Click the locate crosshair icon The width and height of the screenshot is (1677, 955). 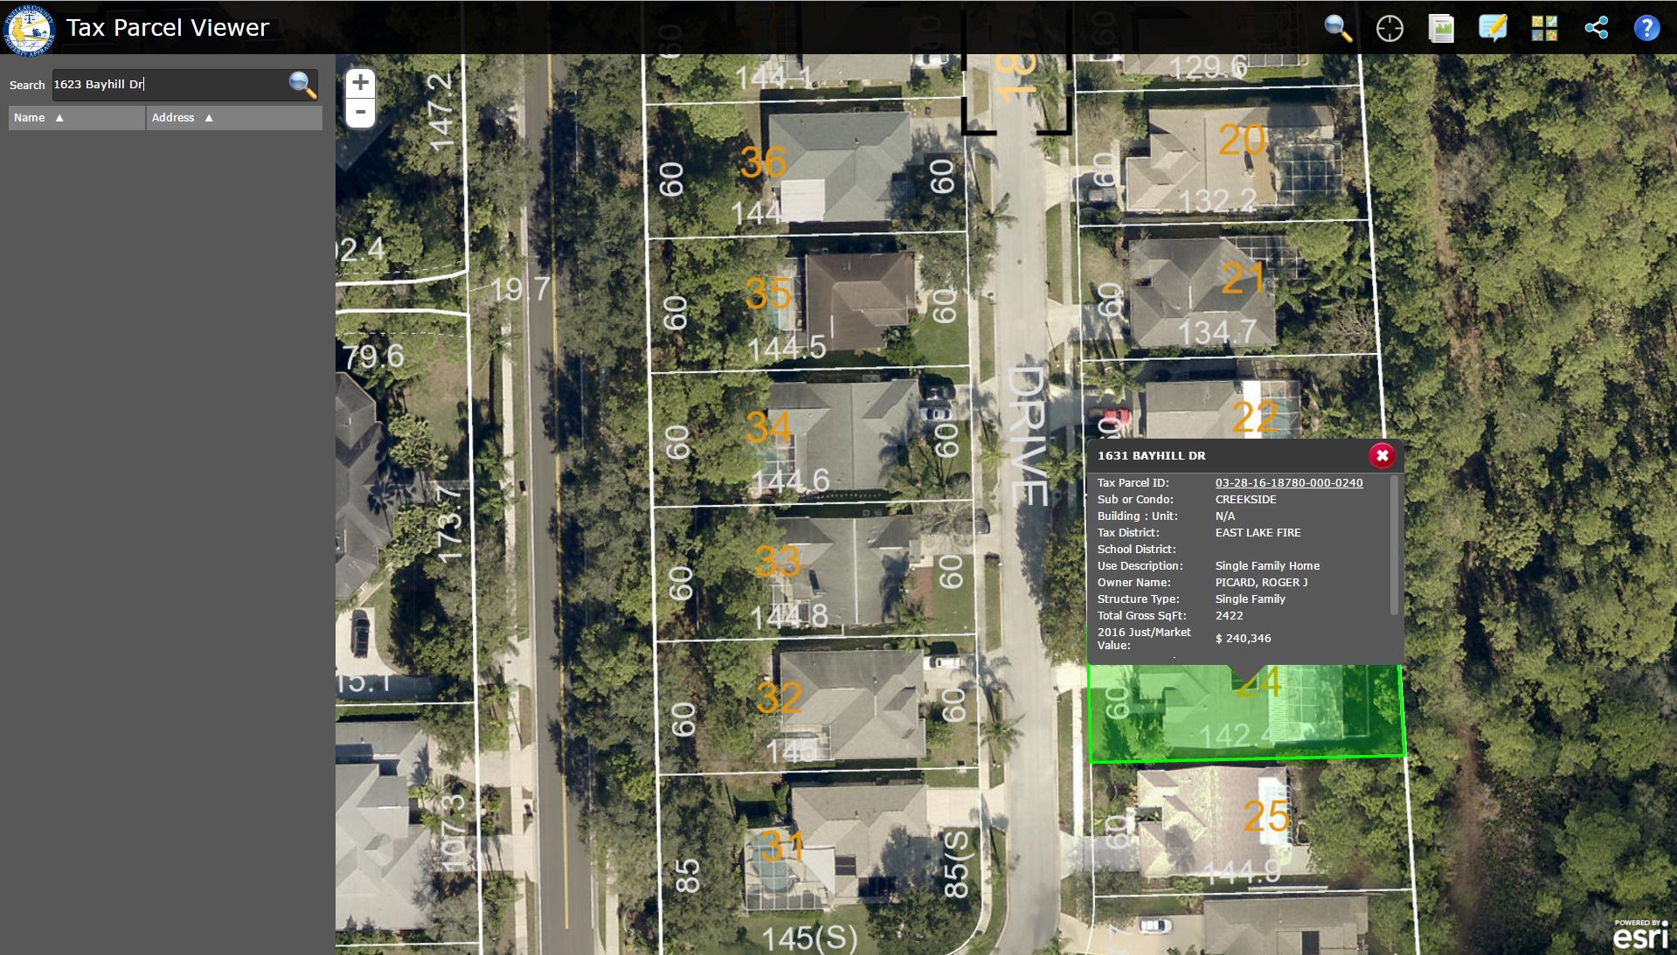click(x=1389, y=28)
